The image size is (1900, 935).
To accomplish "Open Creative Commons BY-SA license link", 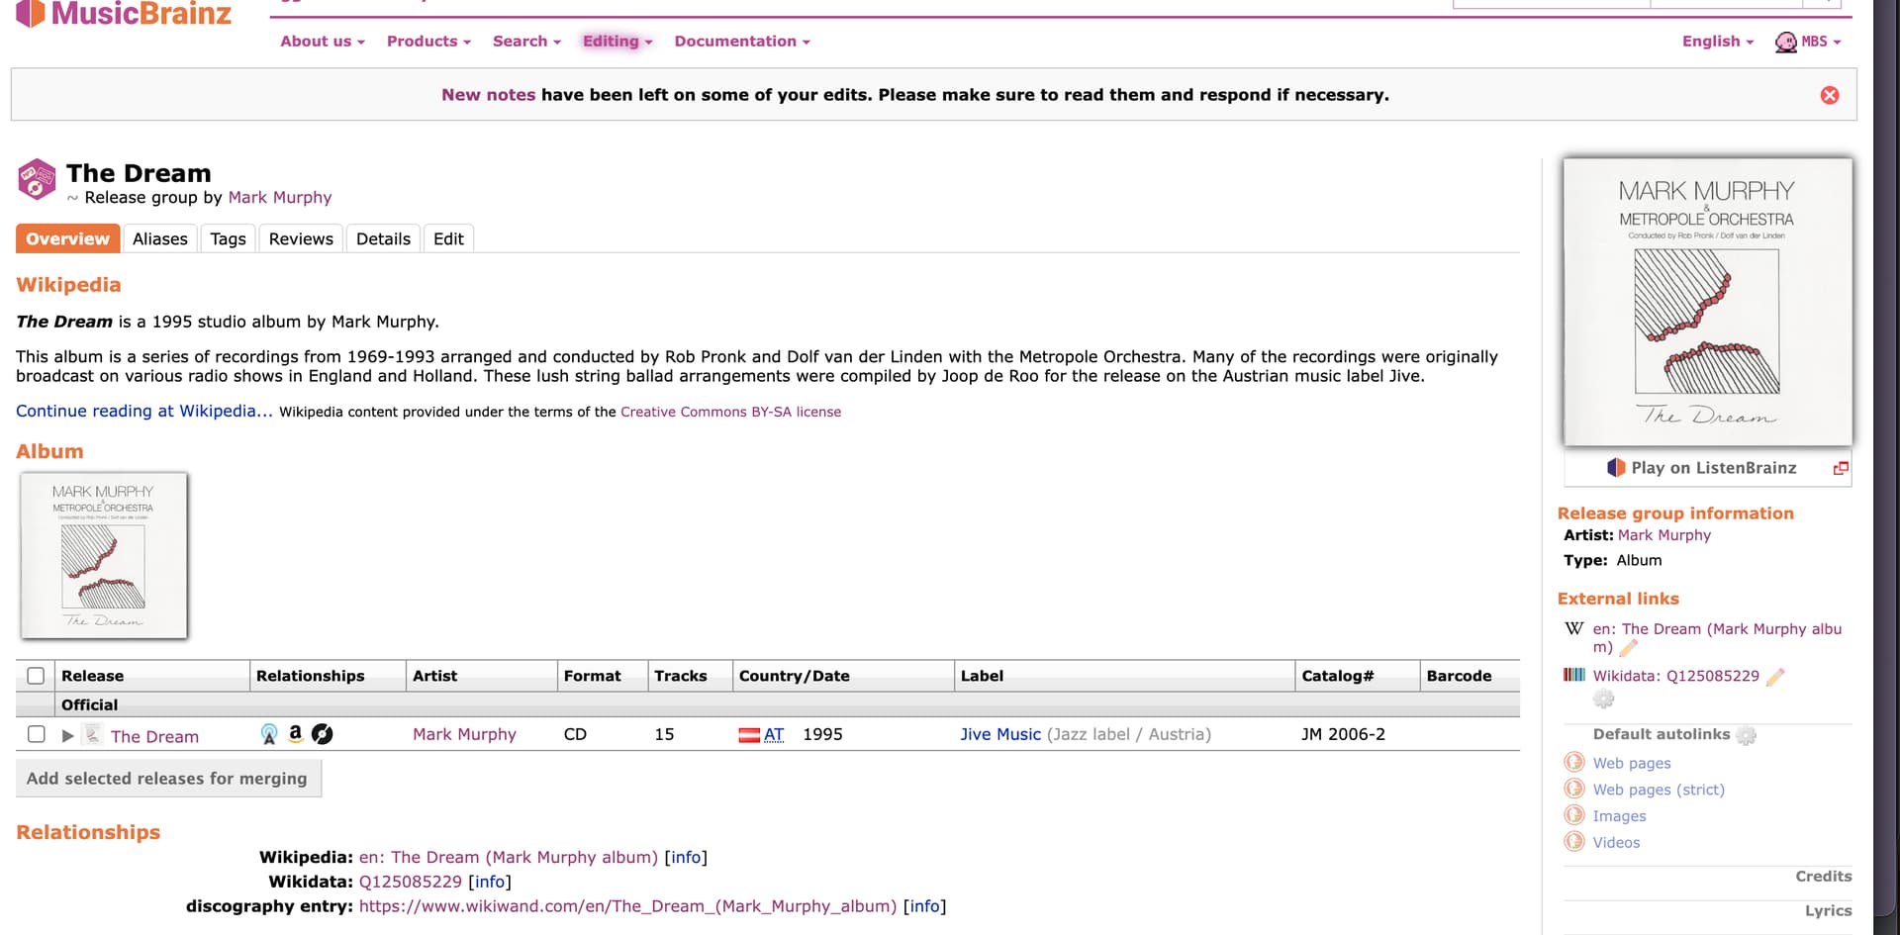I will (x=730, y=412).
